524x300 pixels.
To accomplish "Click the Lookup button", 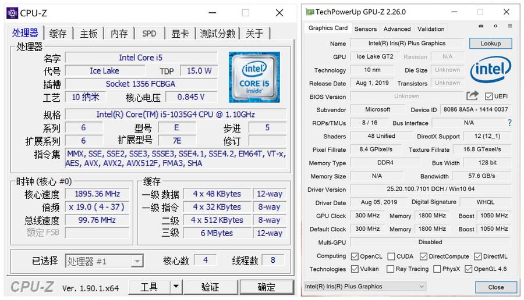I will [491, 44].
